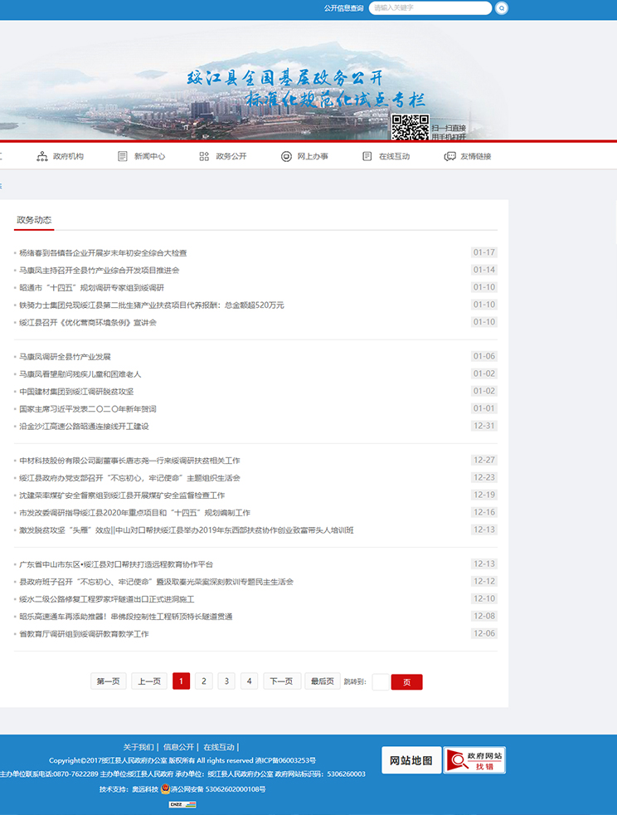617x815 pixels.
Task: Click the QR code image
Action: [410, 128]
